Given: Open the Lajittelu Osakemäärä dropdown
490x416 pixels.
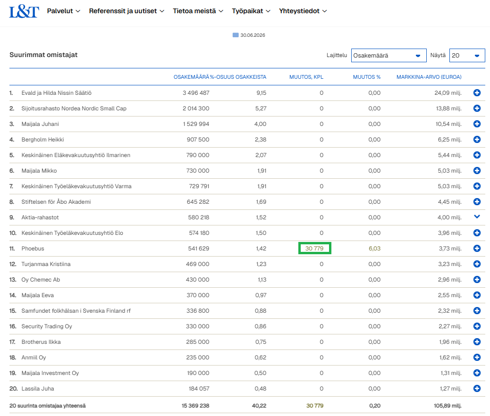Looking at the screenshot, I should (389, 56).
